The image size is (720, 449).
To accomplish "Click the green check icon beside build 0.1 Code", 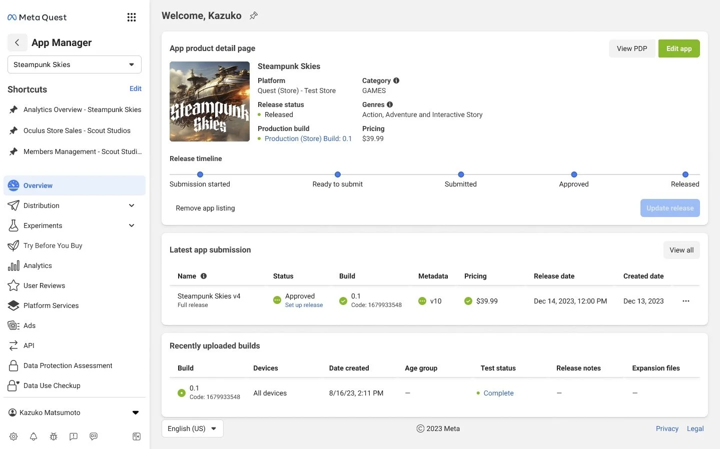I will [x=343, y=301].
